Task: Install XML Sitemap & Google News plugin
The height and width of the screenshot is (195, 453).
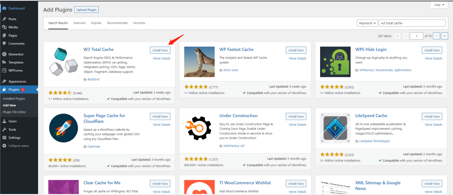Action: coord(432,184)
